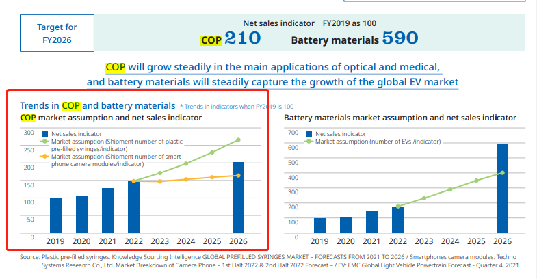
Task: Click the 2019 bar in the COP chart
Action: pyautogui.click(x=55, y=215)
